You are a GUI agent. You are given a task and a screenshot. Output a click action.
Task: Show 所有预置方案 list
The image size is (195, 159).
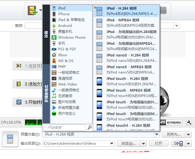[x=71, y=108]
